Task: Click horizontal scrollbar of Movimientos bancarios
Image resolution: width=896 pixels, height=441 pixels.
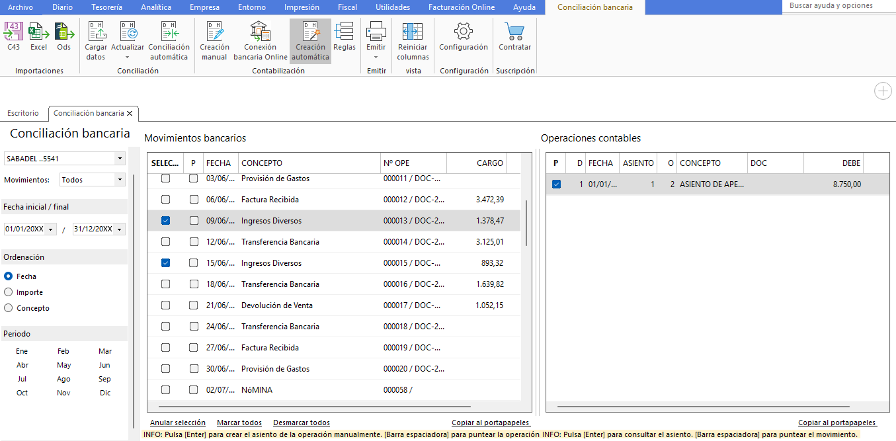Action: point(314,407)
